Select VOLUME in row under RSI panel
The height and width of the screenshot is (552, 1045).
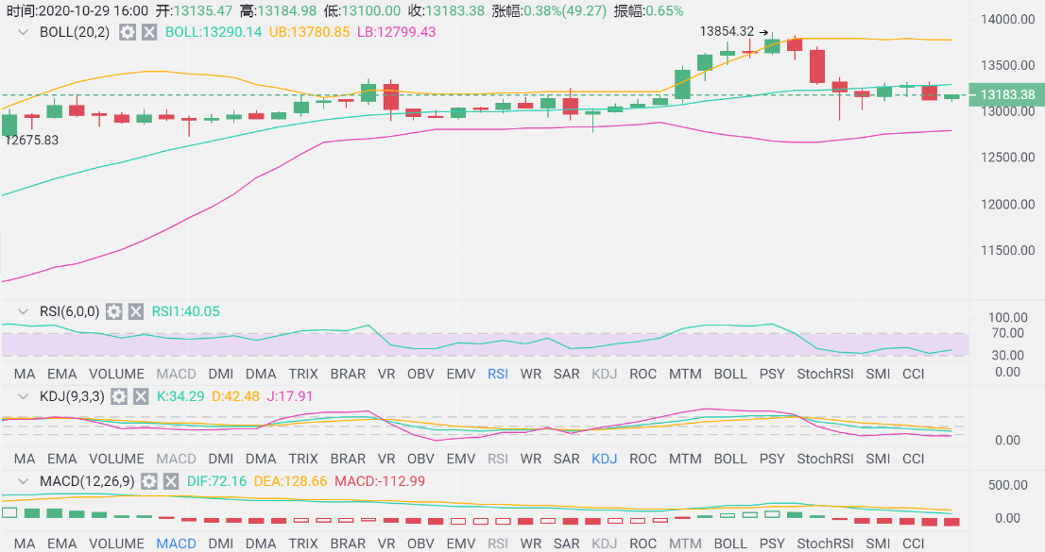click(x=116, y=375)
